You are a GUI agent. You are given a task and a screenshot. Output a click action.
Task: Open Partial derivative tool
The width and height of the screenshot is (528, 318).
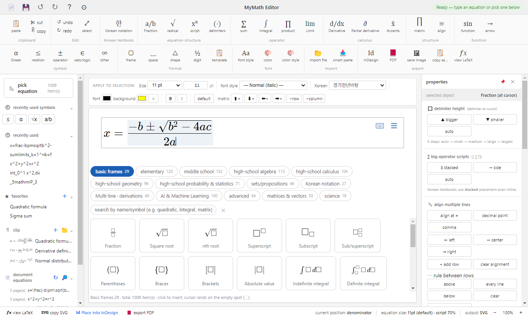coord(365,26)
